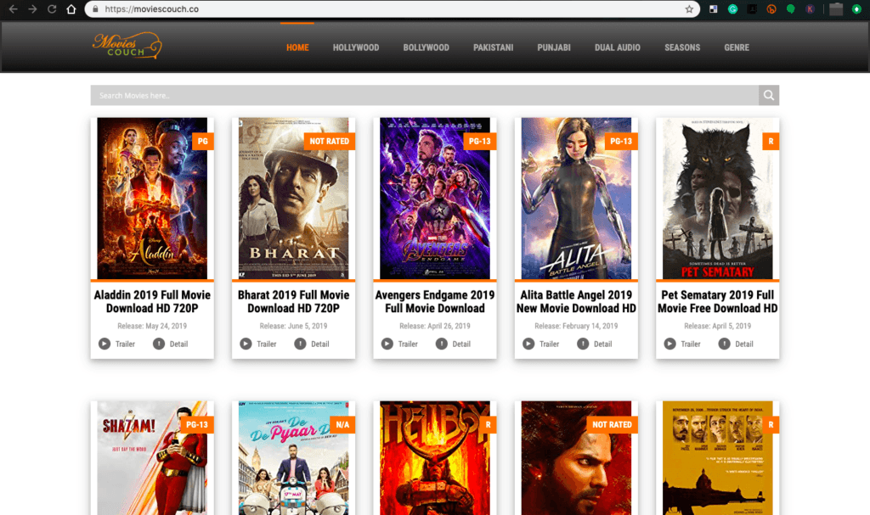870x515 pixels.
Task: Click the R badge on Pet Sematary
Action: [x=771, y=142]
